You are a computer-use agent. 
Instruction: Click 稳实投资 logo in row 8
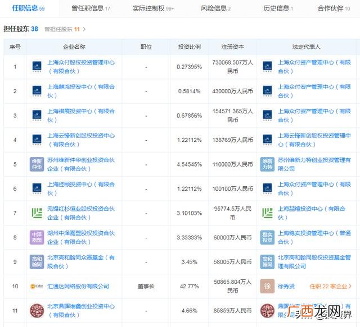(267, 237)
